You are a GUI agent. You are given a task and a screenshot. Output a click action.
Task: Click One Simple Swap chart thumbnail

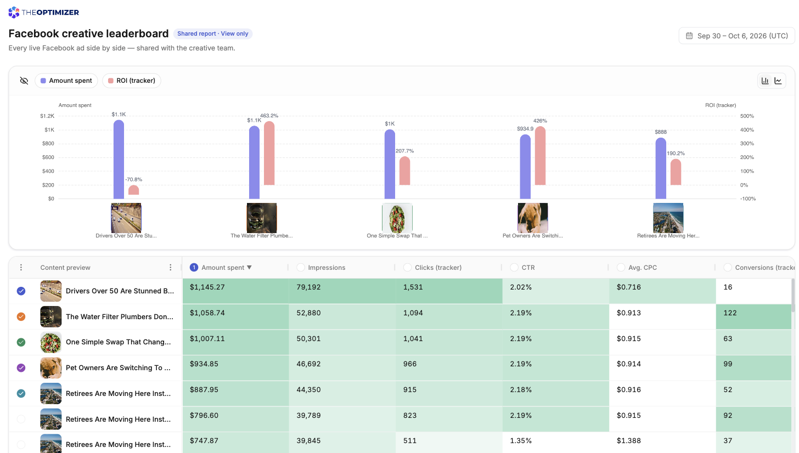[397, 218]
